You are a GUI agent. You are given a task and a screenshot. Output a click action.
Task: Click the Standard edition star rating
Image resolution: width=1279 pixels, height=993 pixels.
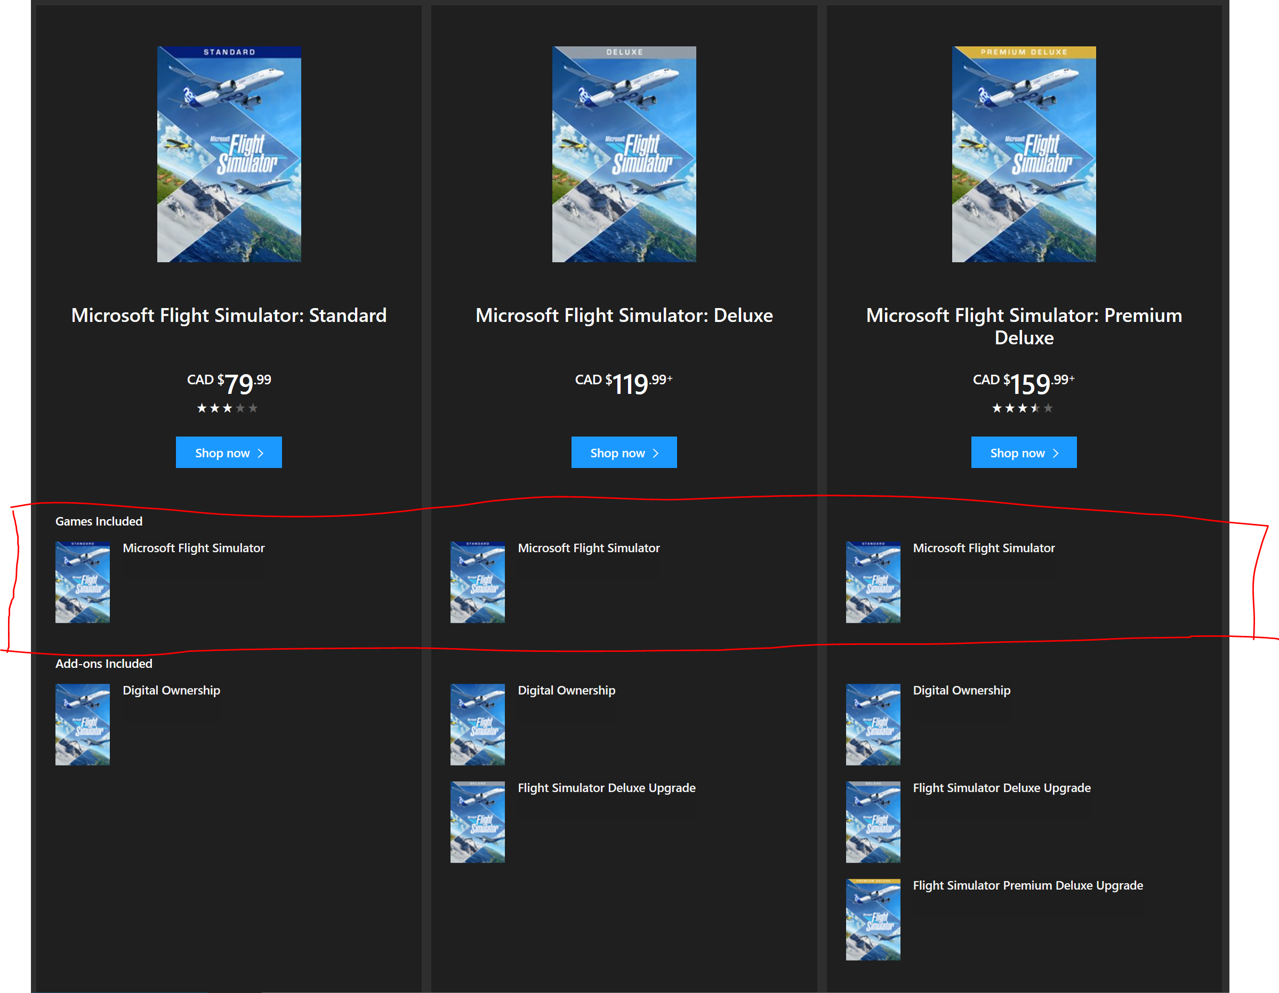pos(227,408)
